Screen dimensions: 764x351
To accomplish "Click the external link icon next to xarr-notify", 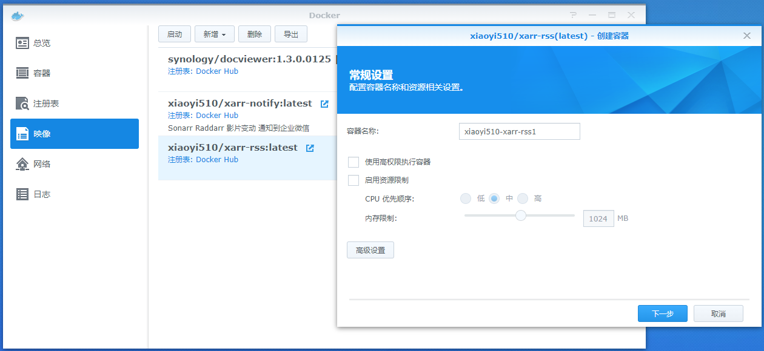I will click(x=324, y=103).
